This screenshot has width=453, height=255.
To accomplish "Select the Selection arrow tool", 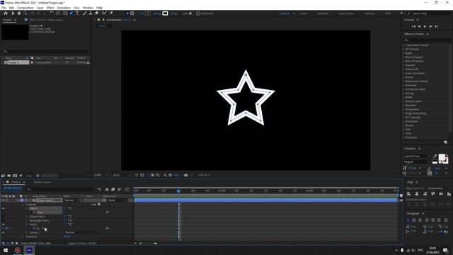I will [x=13, y=13].
